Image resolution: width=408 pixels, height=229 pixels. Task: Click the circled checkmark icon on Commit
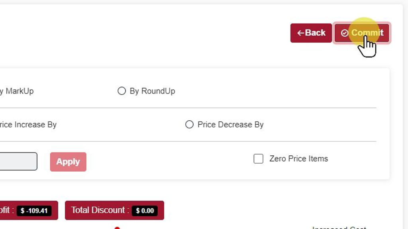[x=345, y=33]
